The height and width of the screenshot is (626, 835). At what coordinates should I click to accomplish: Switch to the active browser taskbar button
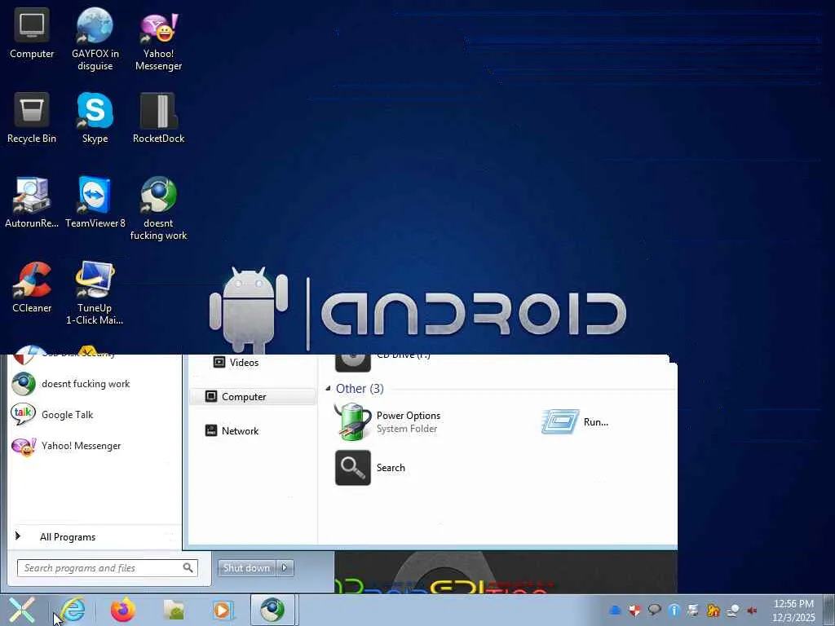point(272,610)
